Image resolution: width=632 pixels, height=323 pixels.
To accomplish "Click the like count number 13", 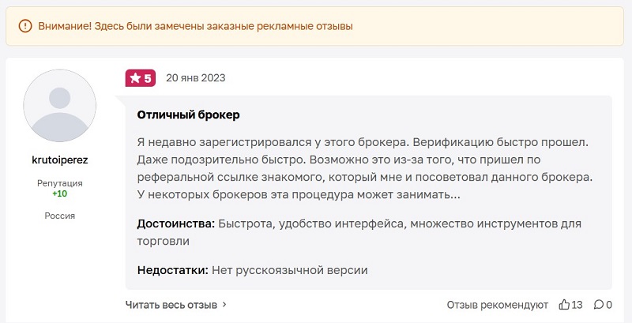I will coord(577,304).
